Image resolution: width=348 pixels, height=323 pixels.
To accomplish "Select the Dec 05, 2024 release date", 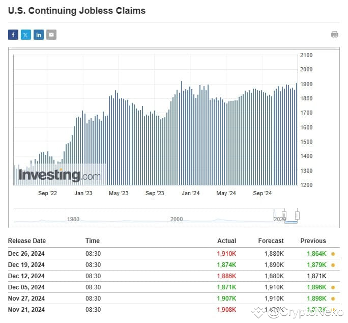I will pyautogui.click(x=26, y=287).
